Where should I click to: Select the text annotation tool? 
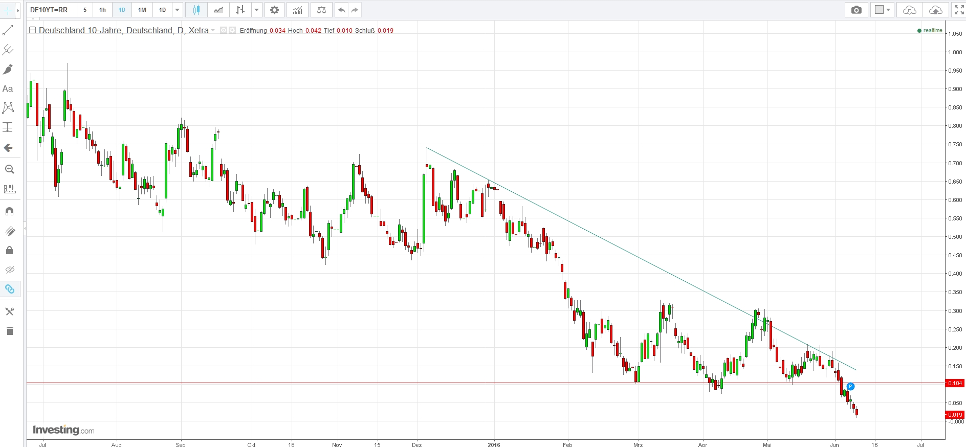[8, 88]
